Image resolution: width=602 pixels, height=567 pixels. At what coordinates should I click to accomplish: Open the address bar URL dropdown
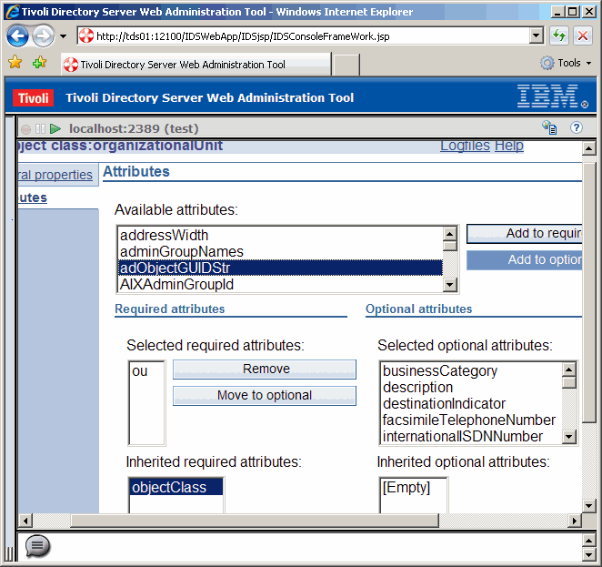[537, 36]
